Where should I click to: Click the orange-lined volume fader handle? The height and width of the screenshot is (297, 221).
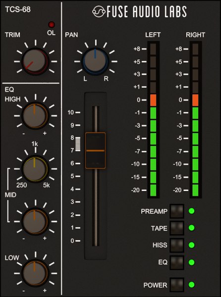(x=95, y=150)
